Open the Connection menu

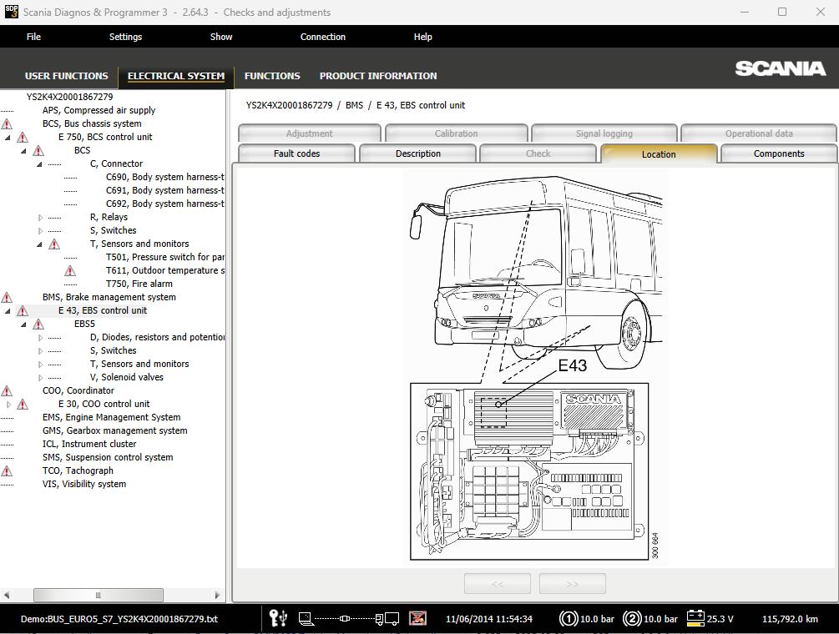tap(322, 37)
